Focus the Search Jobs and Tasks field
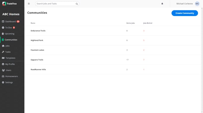Image resolution: width=203 pixels, height=113 pixels. coord(57,4)
